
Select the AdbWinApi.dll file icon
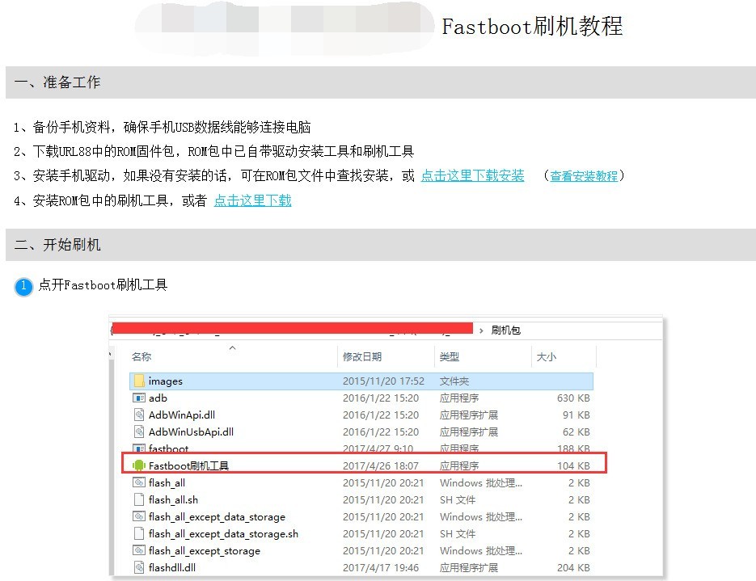point(138,415)
